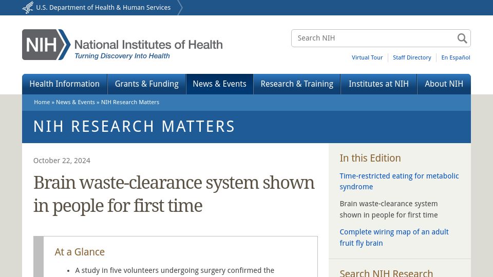Click the National Institutes of Health wordmark
This screenshot has height=277, width=493.
tap(148, 45)
